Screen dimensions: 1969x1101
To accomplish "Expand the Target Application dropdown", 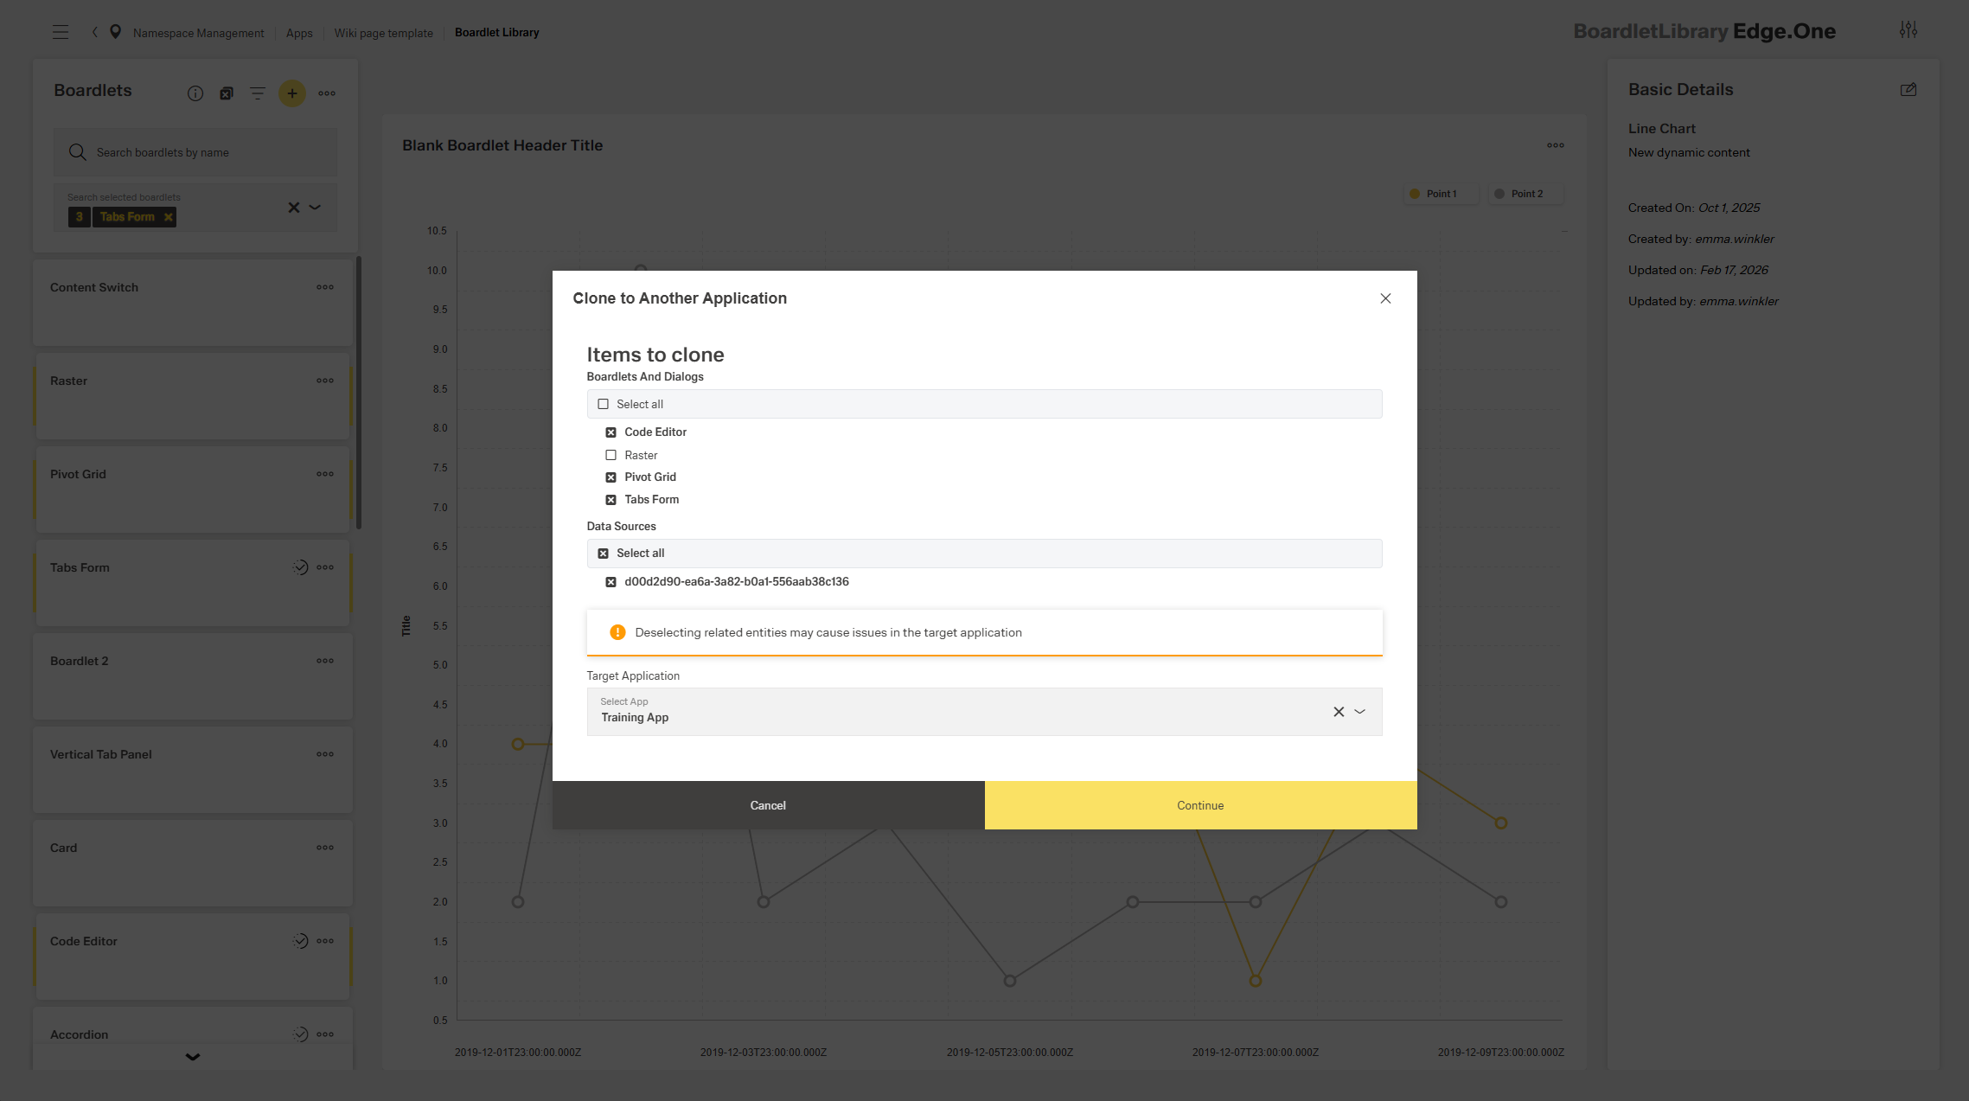I will click(x=1360, y=712).
